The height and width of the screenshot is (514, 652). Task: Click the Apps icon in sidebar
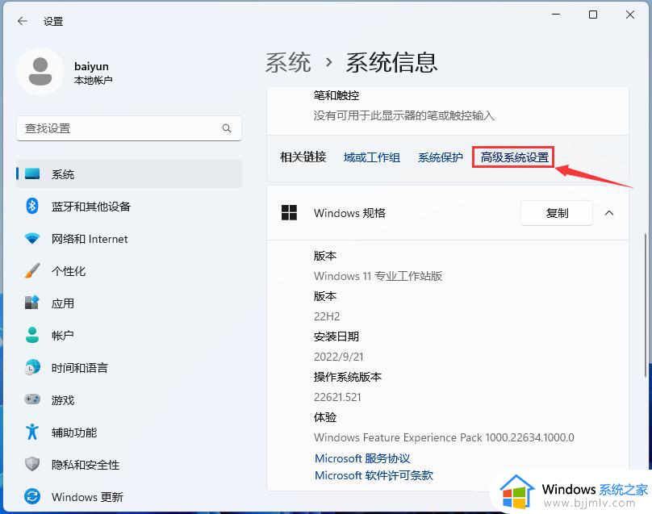click(32, 303)
